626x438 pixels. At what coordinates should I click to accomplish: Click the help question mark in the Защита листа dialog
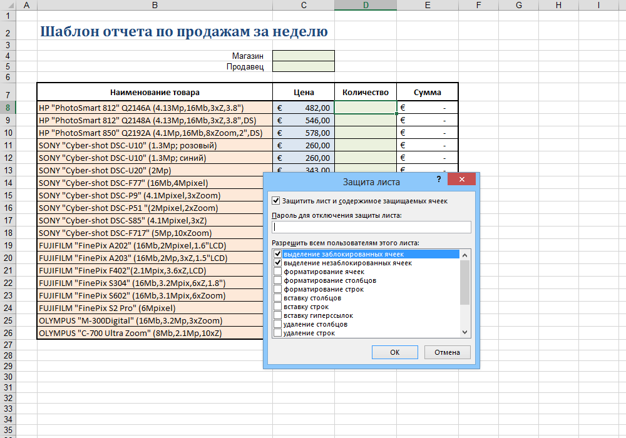(439, 179)
